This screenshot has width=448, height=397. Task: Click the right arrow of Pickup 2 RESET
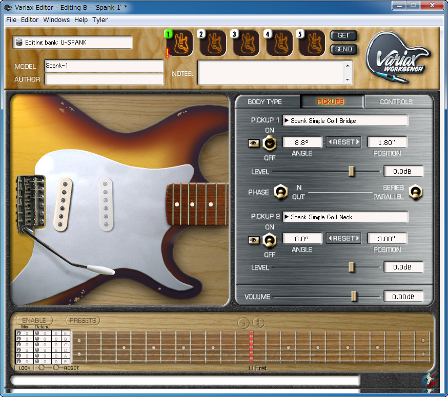357,238
